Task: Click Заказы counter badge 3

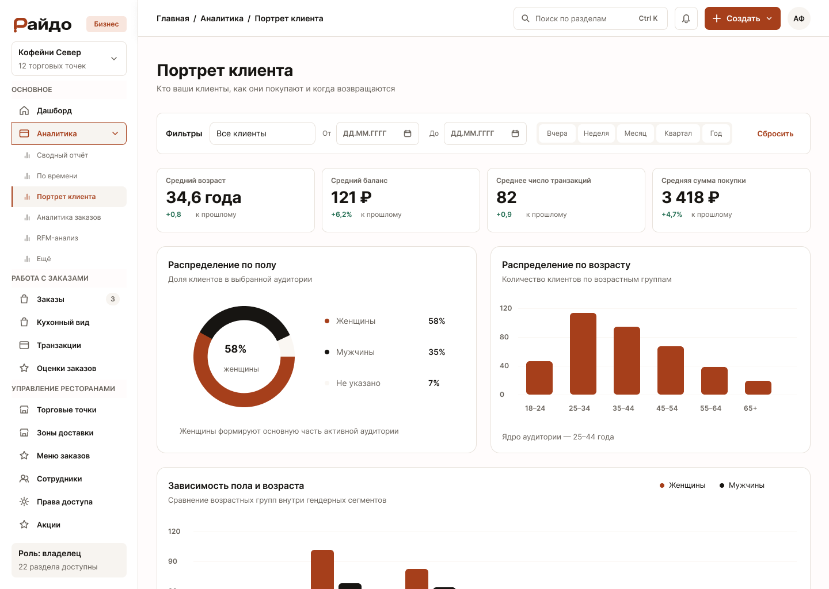Action: pyautogui.click(x=113, y=299)
